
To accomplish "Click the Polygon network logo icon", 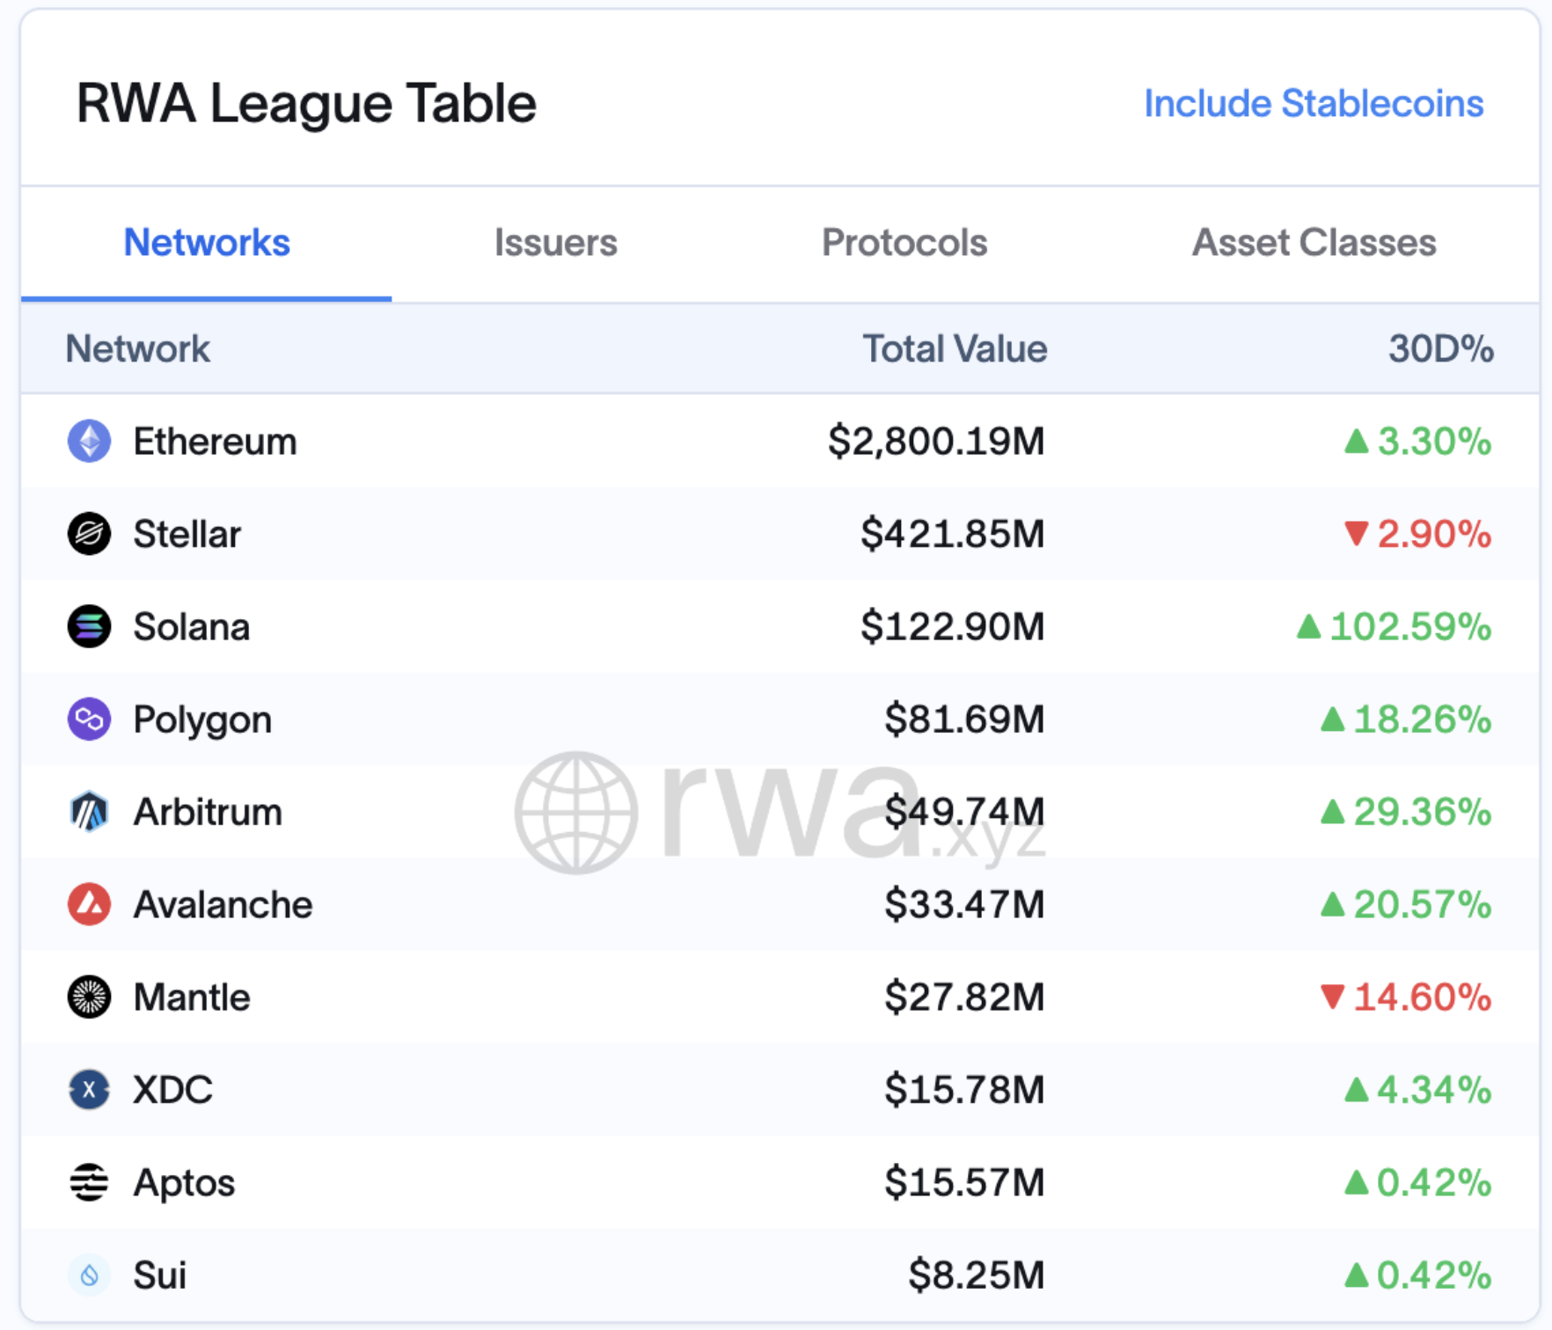I will pyautogui.click(x=89, y=720).
